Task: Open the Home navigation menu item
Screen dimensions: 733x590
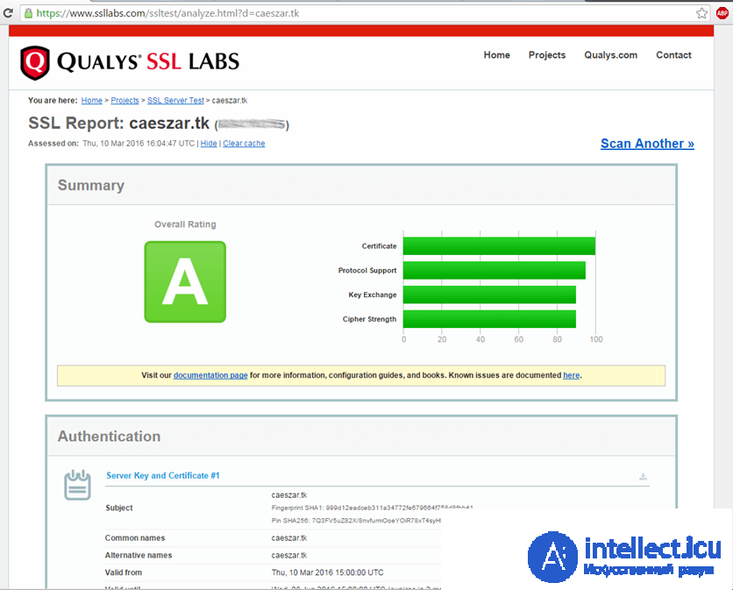Action: pos(496,55)
